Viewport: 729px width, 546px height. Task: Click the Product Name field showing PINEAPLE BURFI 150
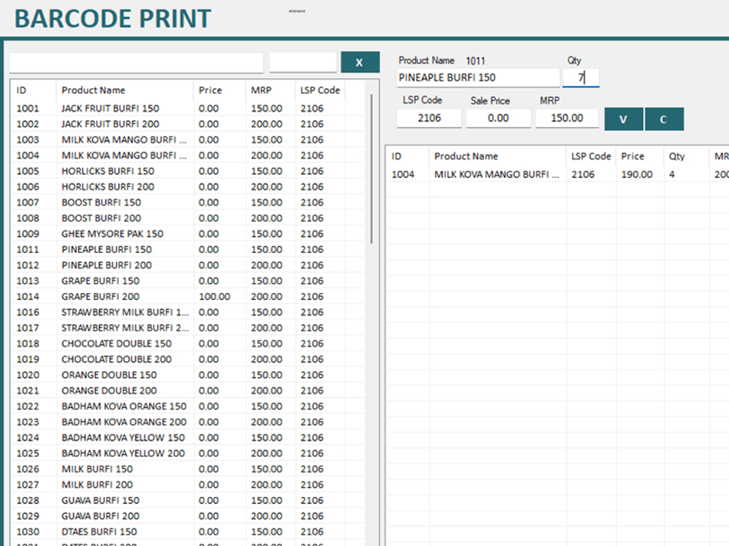(478, 77)
